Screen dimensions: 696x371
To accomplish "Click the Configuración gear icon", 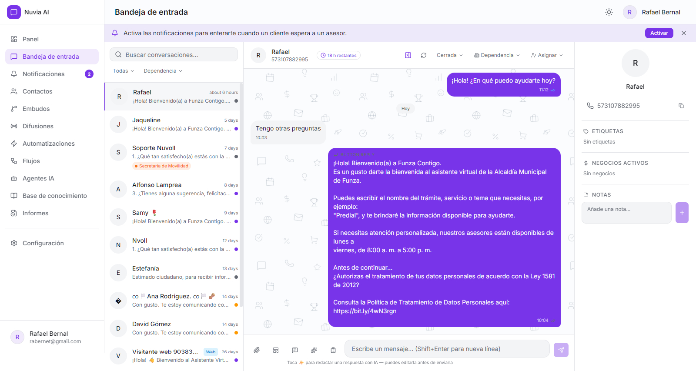I will pos(14,243).
